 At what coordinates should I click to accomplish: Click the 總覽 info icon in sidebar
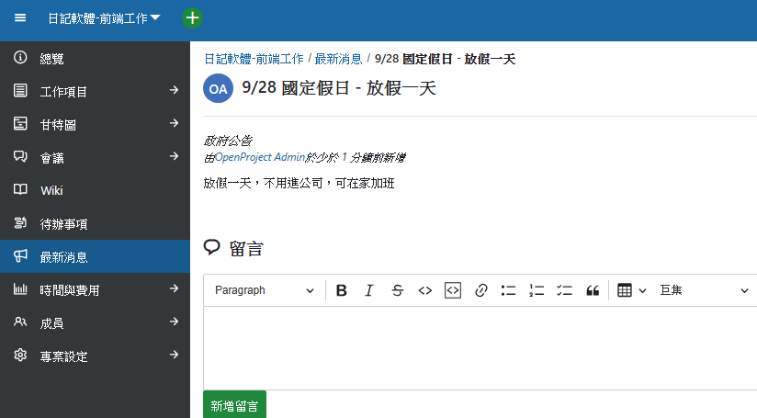tap(20, 58)
